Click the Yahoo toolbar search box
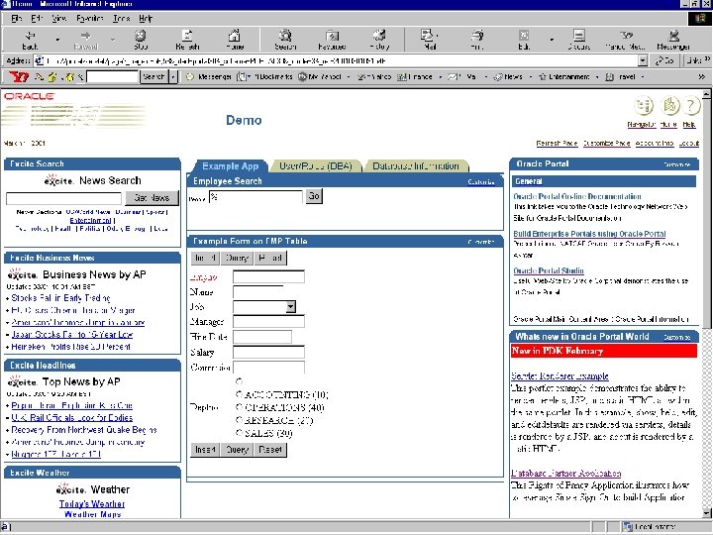This screenshot has height=535, width=713. [x=112, y=77]
